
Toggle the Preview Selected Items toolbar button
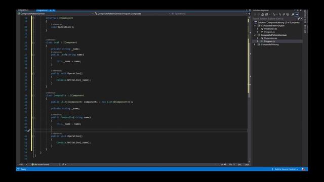(297, 15)
